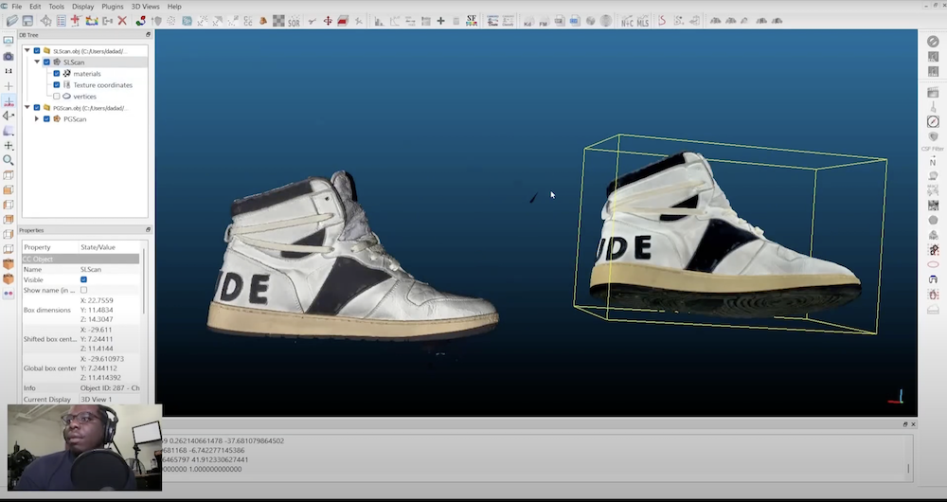Click the Open file icon in toolbar

pos(12,21)
